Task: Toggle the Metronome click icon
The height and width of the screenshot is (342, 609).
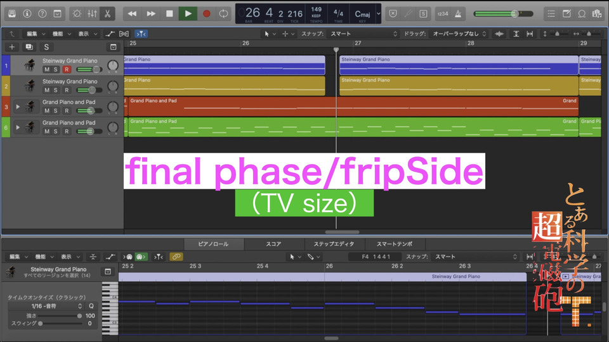Action: pyautogui.click(x=458, y=13)
